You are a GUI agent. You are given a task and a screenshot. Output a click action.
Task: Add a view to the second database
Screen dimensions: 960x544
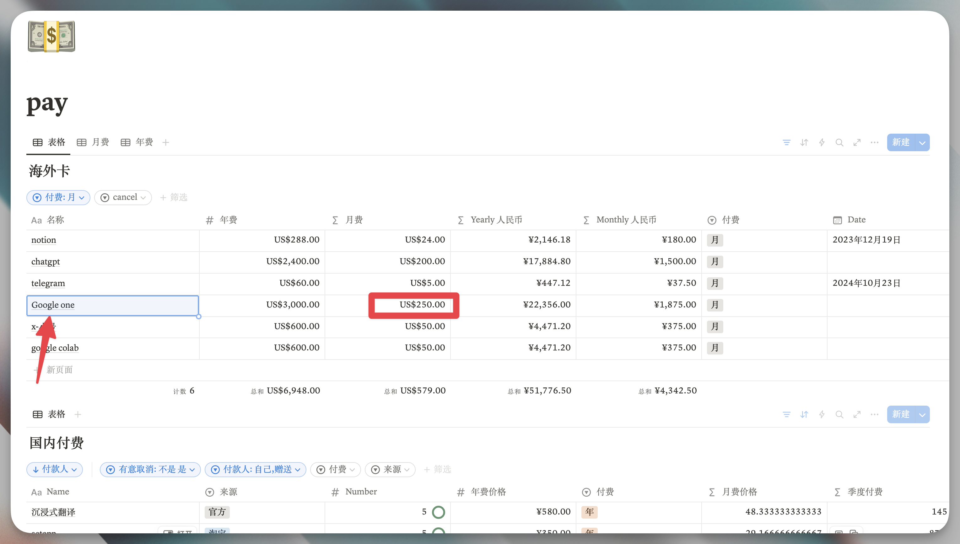[78, 414]
